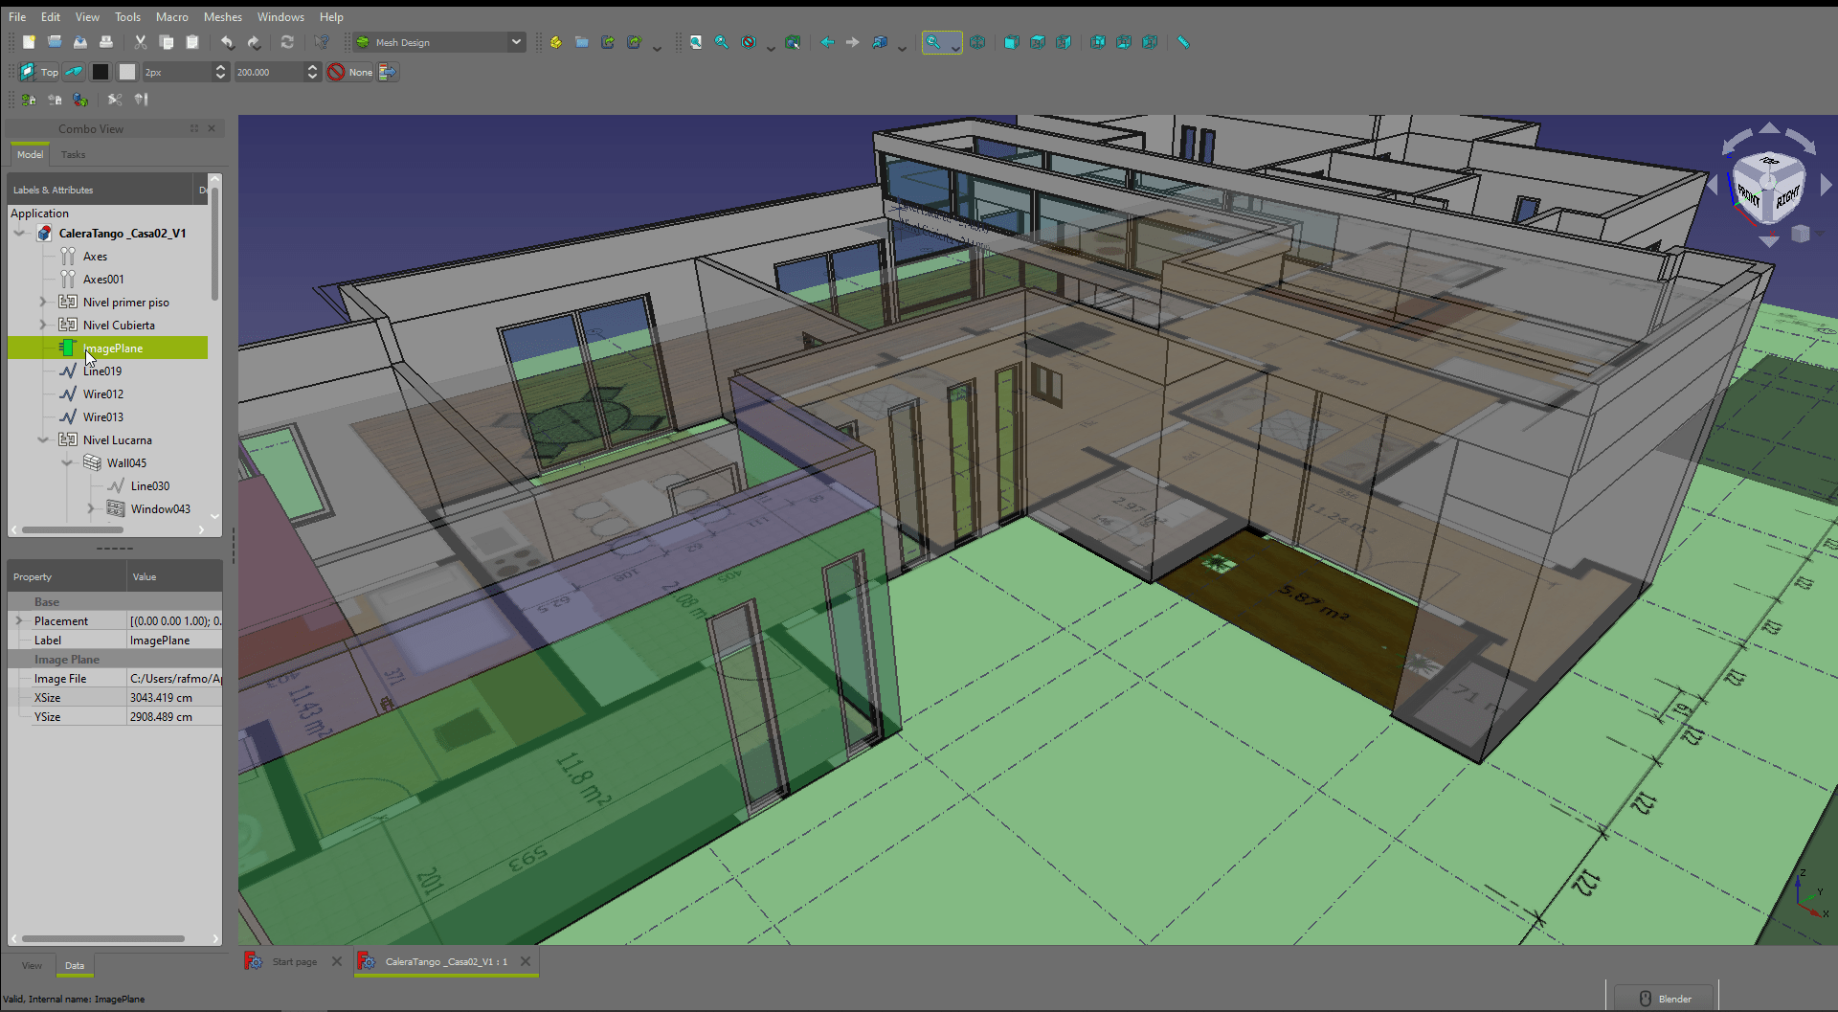The height and width of the screenshot is (1012, 1838).
Task: Expand the Window043 tree node
Action: (x=90, y=508)
